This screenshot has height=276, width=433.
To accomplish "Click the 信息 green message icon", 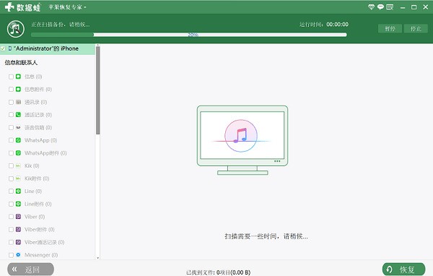I will pyautogui.click(x=18, y=77).
